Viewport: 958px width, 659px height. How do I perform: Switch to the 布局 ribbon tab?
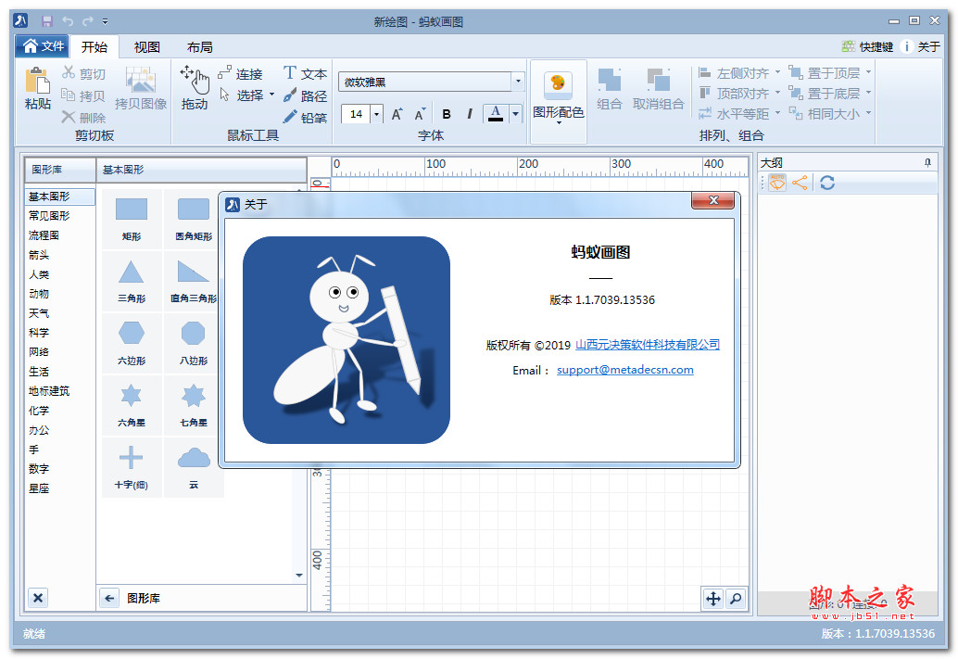coord(200,47)
